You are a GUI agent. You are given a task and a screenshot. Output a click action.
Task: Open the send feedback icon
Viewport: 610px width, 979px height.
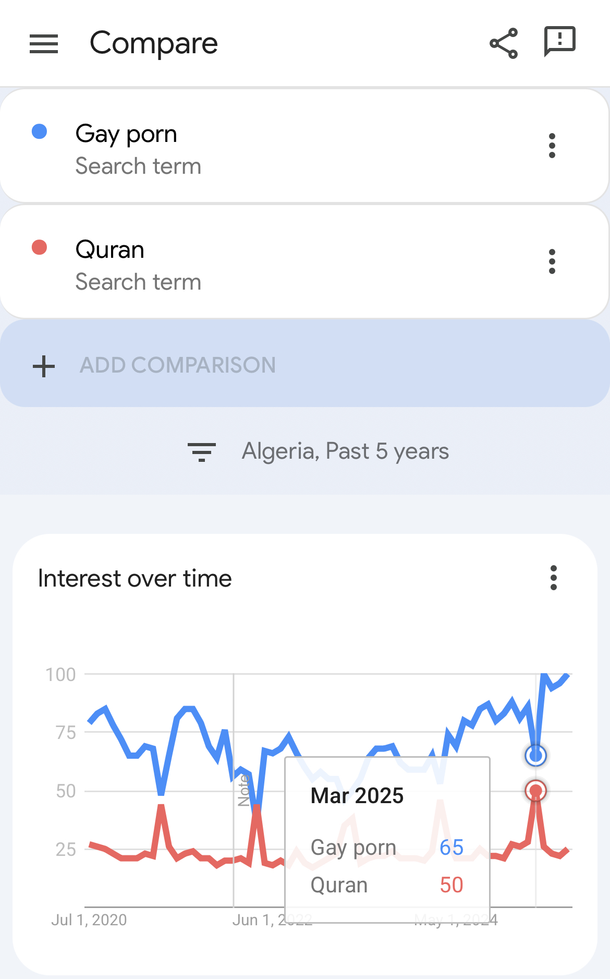(x=559, y=41)
